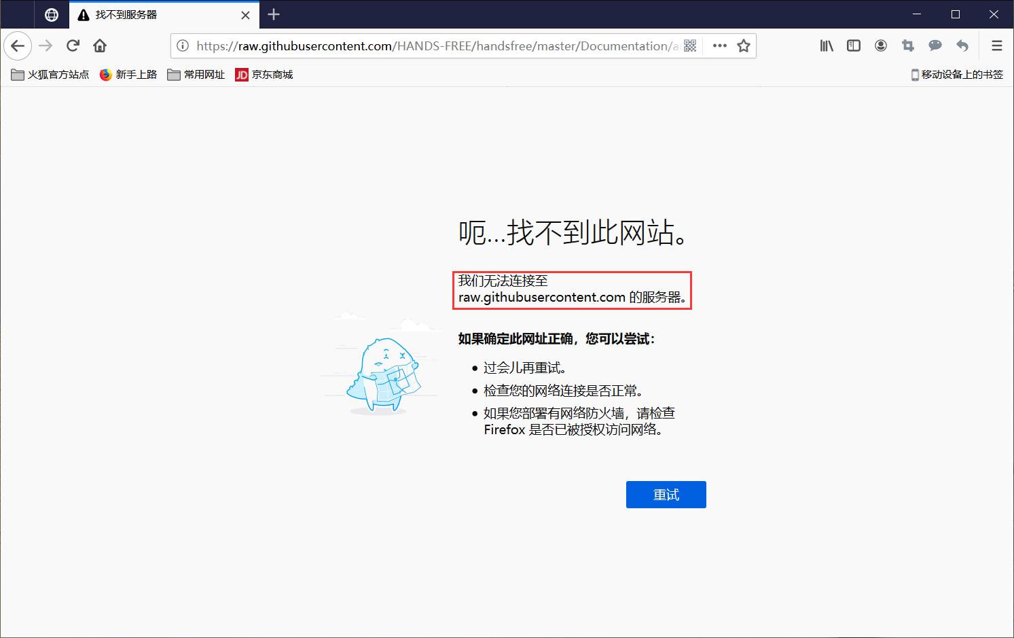Show site information icon in address bar
This screenshot has width=1014, height=638.
[183, 46]
